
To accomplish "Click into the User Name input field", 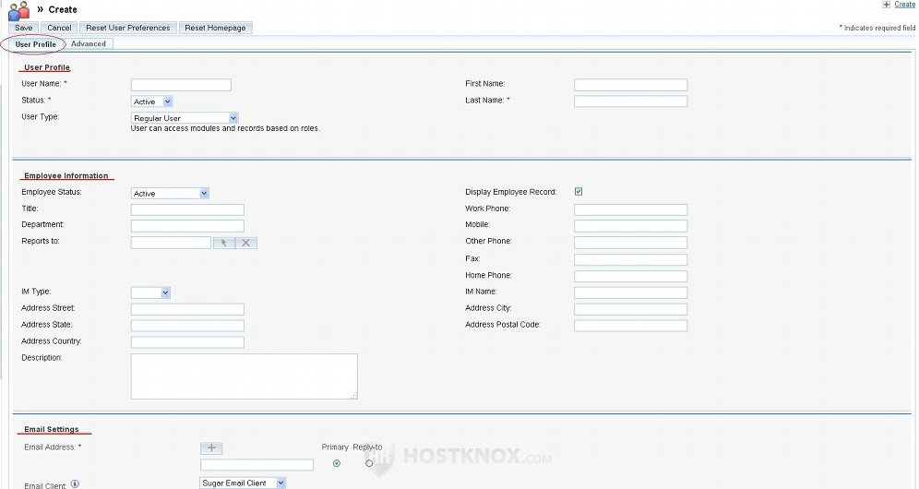I will tap(181, 85).
